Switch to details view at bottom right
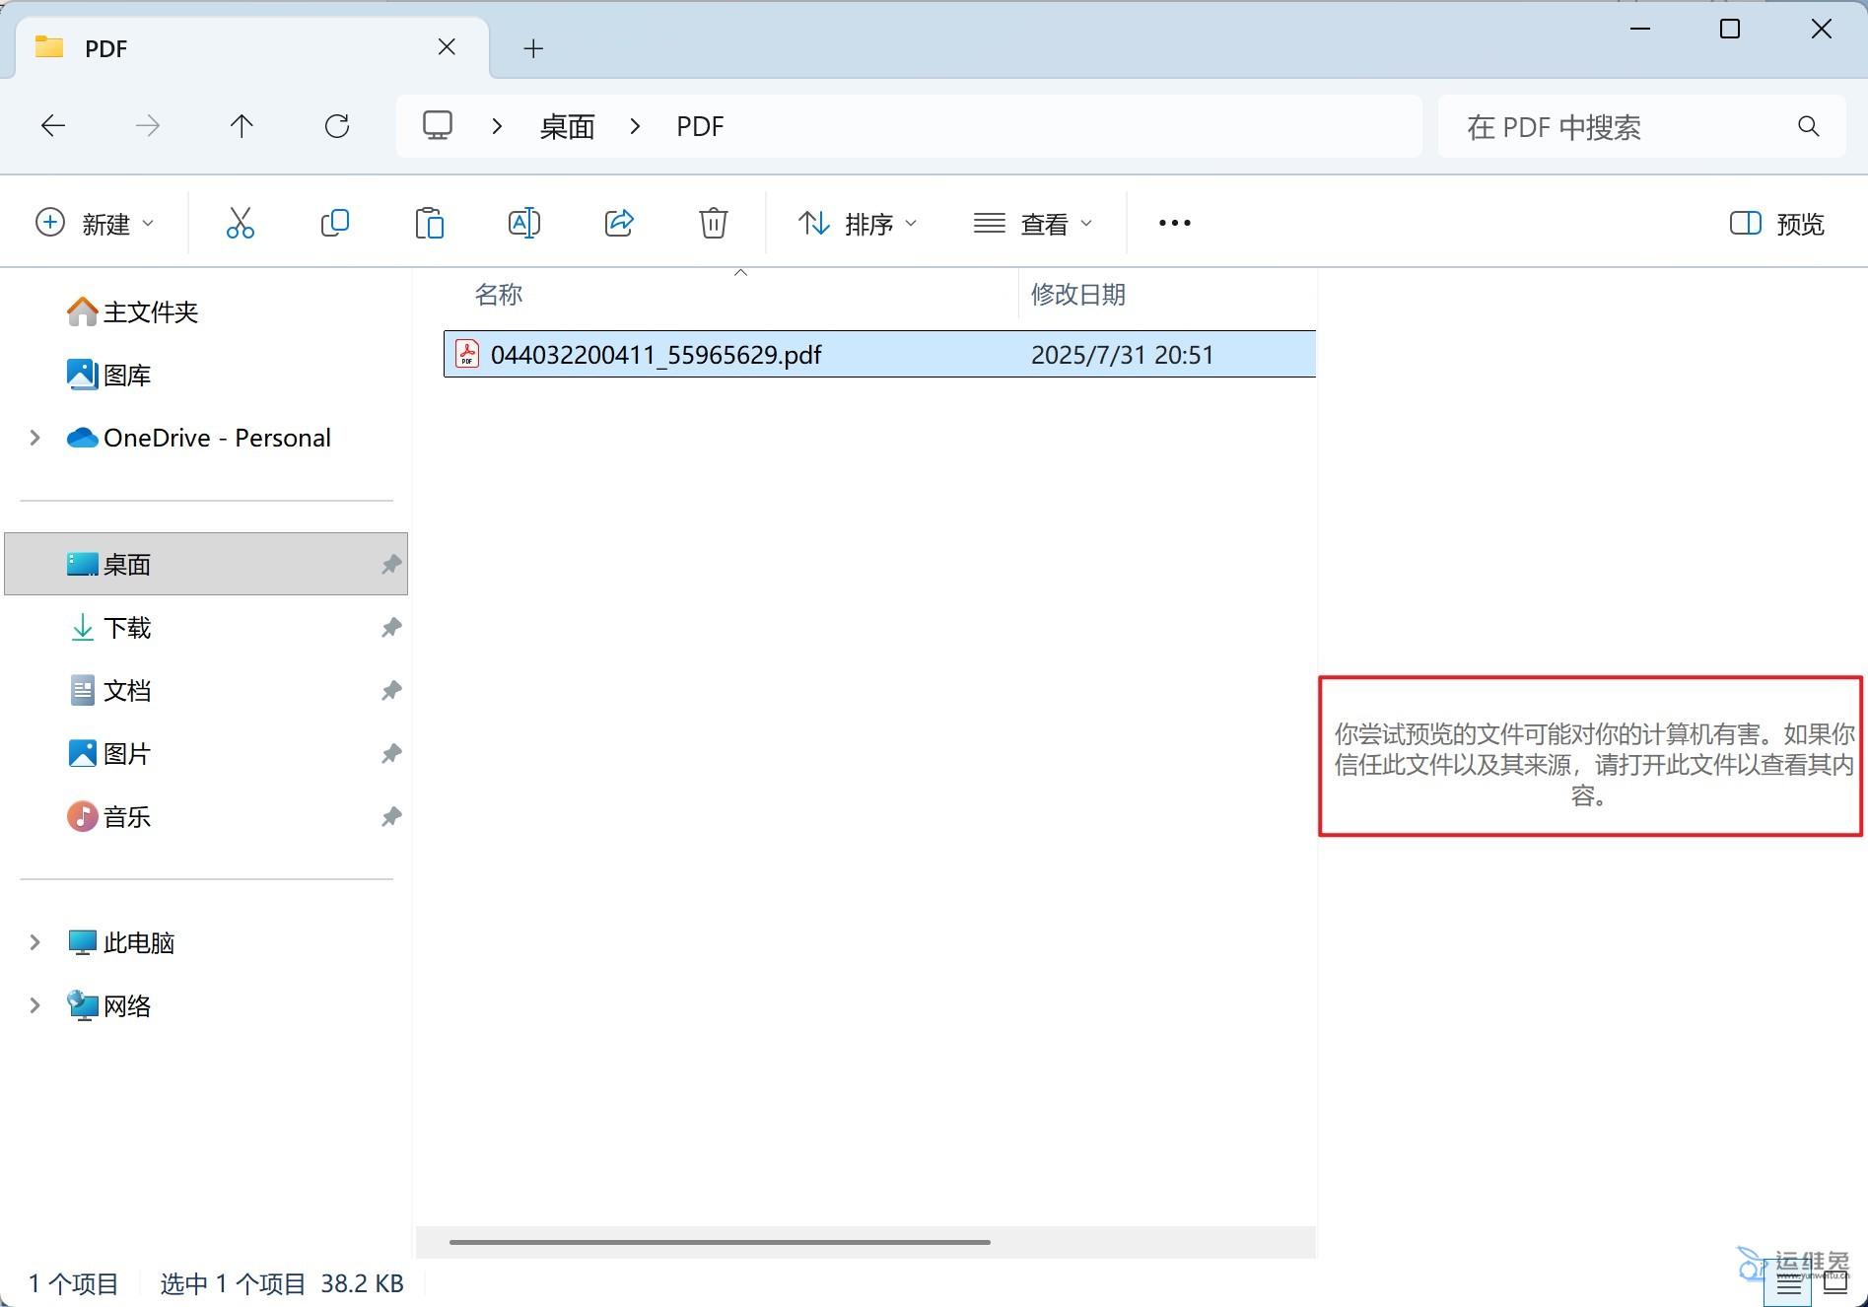The width and height of the screenshot is (1868, 1307). (x=1789, y=1282)
